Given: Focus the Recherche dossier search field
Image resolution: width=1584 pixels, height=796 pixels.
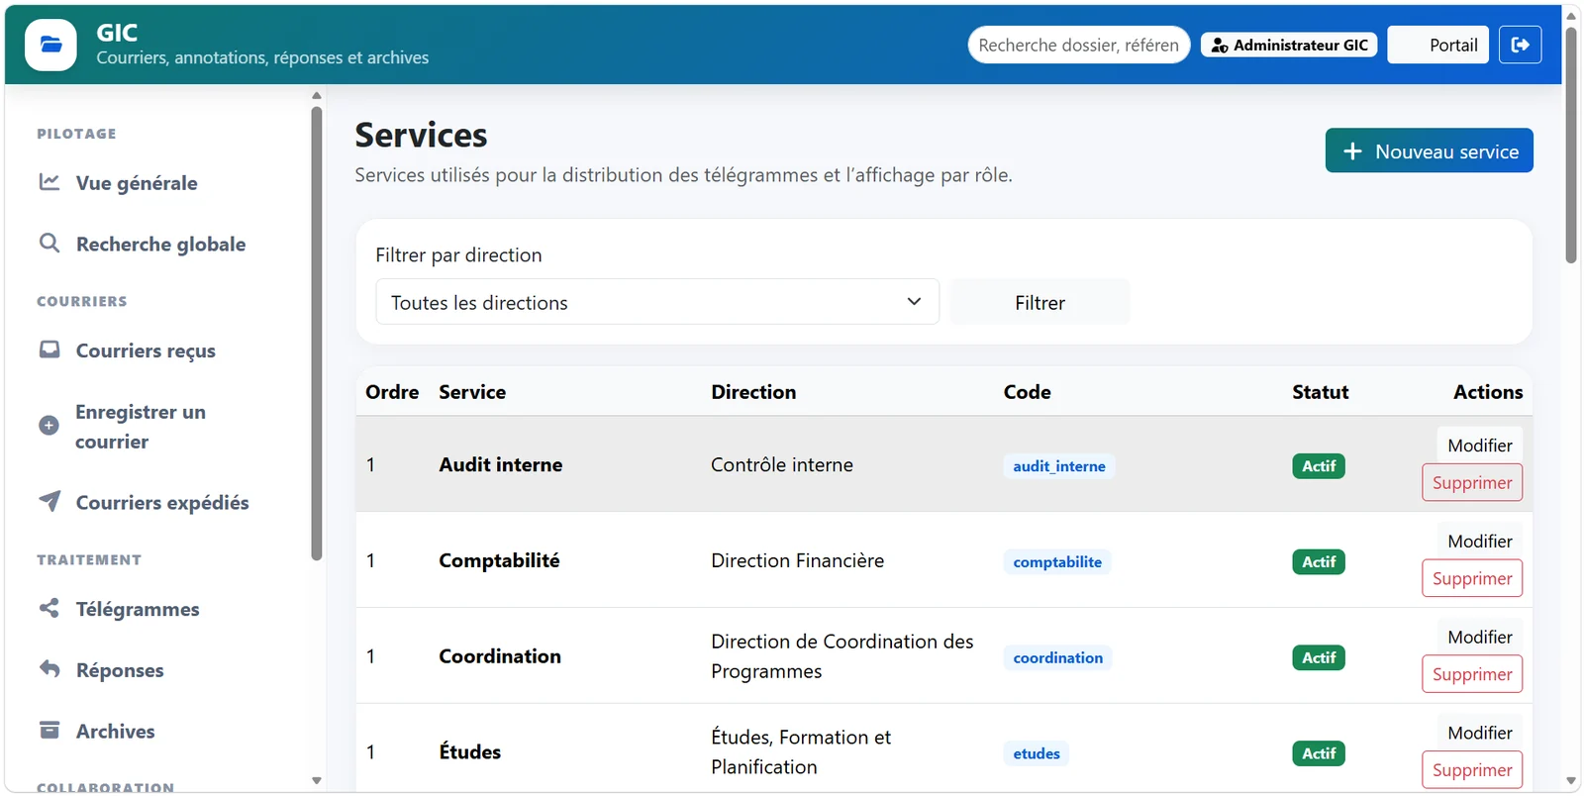Looking at the screenshot, I should pyautogui.click(x=1078, y=45).
